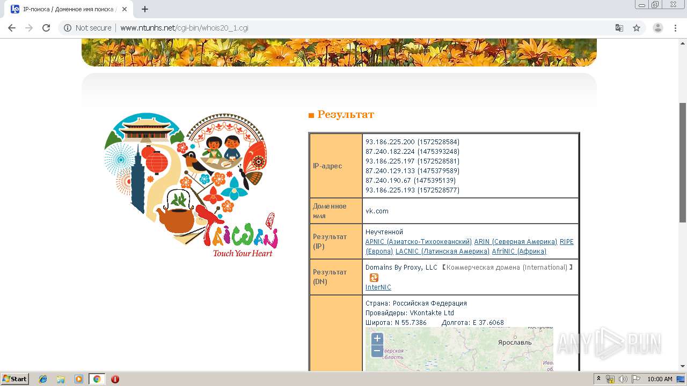This screenshot has width=687, height=386.
Task: Launch Internet Explorer from taskbar
Action: coord(43,379)
